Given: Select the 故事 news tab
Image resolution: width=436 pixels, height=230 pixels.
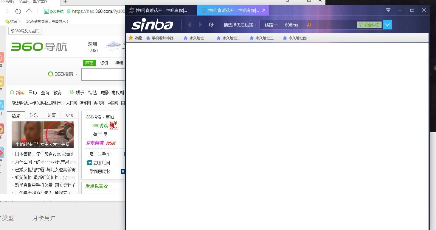Looking at the screenshot, I should pyautogui.click(x=52, y=115).
